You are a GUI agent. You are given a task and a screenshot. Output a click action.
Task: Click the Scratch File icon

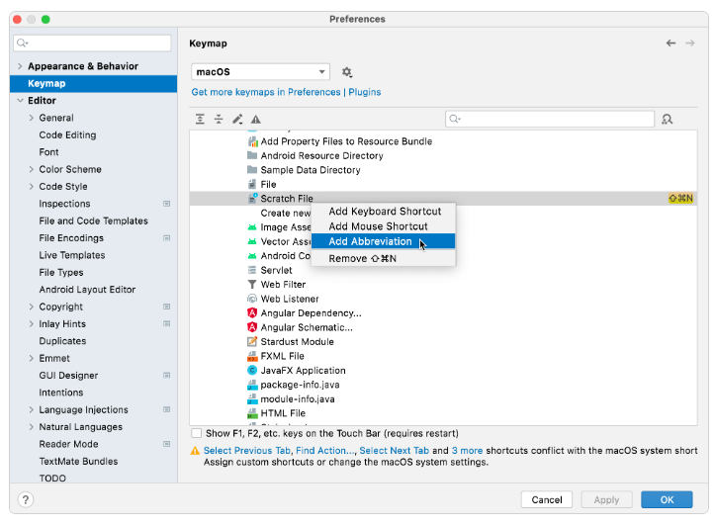252,198
